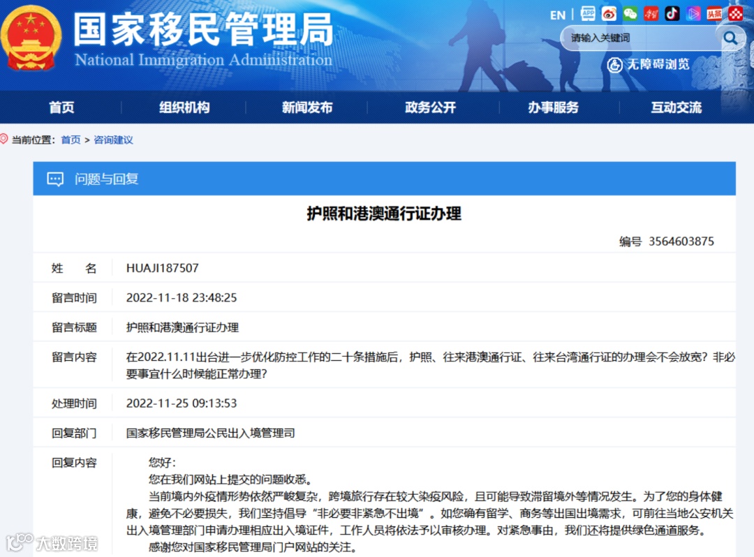Click the message time 2022-11-18 23:48:25
The width and height of the screenshot is (754, 557).
tap(182, 297)
